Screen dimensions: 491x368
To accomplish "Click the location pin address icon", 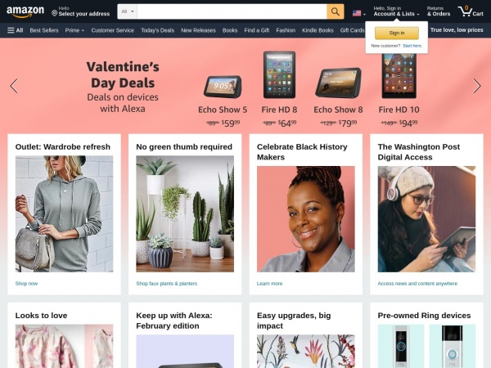I will pos(54,13).
